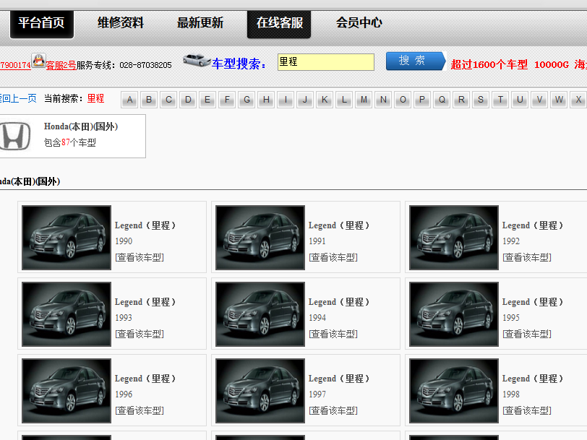
Task: Click the 1990 Legend car thumbnail
Action: [67, 238]
